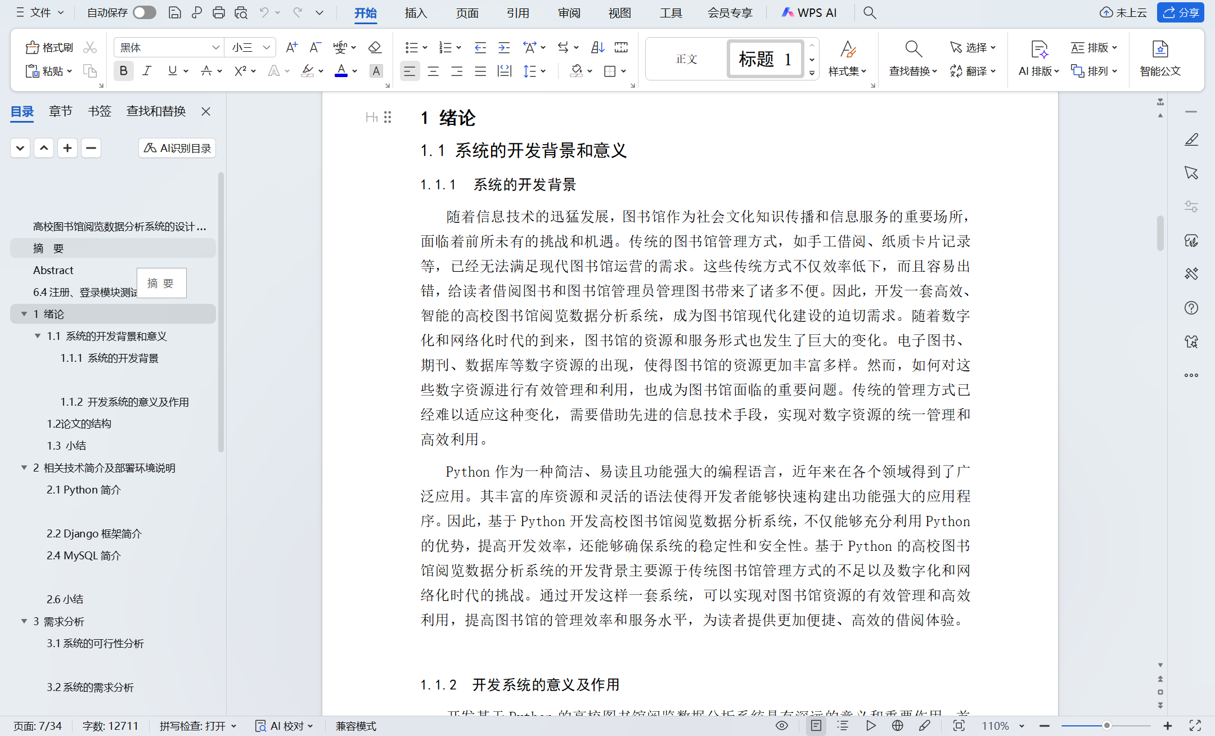Open More options ellipsis in sidebar
The height and width of the screenshot is (736, 1215).
pyautogui.click(x=1191, y=375)
